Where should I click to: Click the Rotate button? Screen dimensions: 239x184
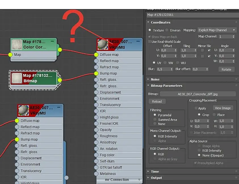point(226,69)
